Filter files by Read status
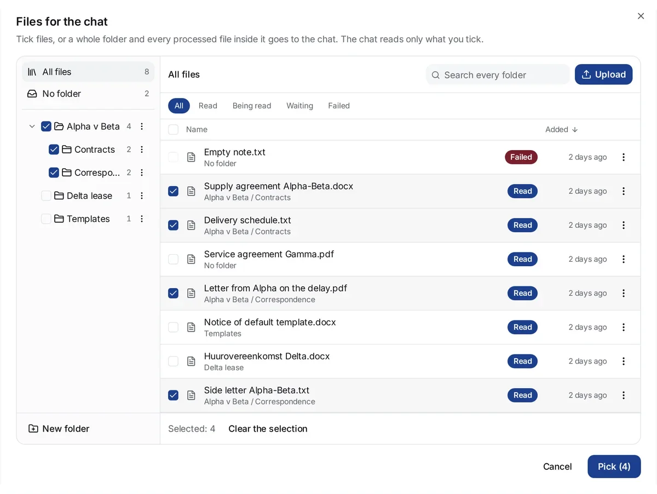This screenshot has height=494, width=657. coord(208,106)
